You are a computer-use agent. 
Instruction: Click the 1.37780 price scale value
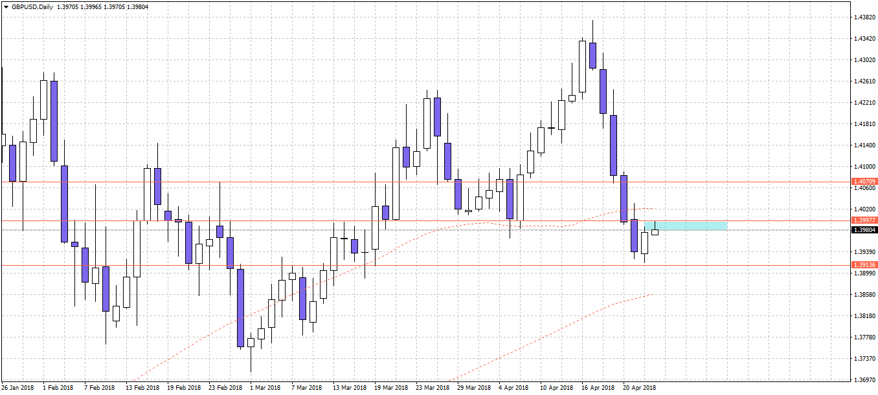pyautogui.click(x=864, y=337)
